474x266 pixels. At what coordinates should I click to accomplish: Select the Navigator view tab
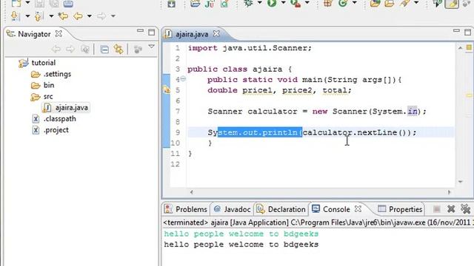pyautogui.click(x=34, y=34)
